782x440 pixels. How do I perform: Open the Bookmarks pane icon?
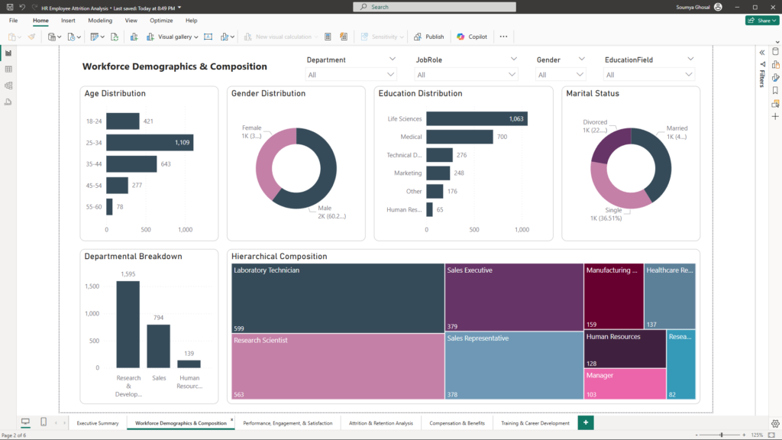tap(775, 90)
